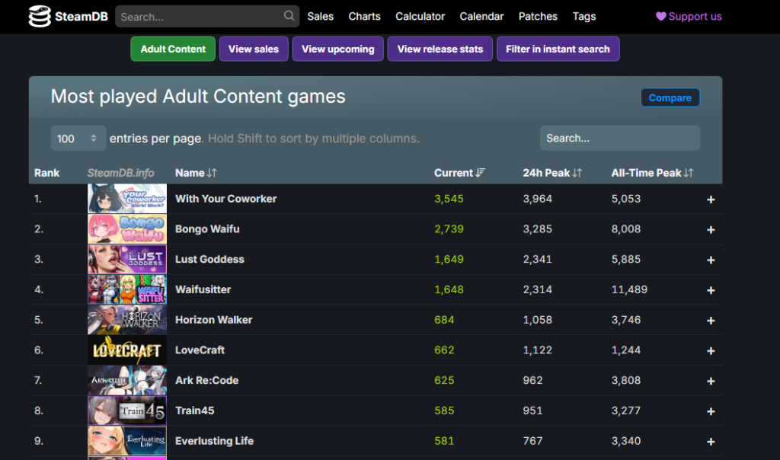The image size is (780, 460).
Task: Open the Sales menu item
Action: pos(321,17)
